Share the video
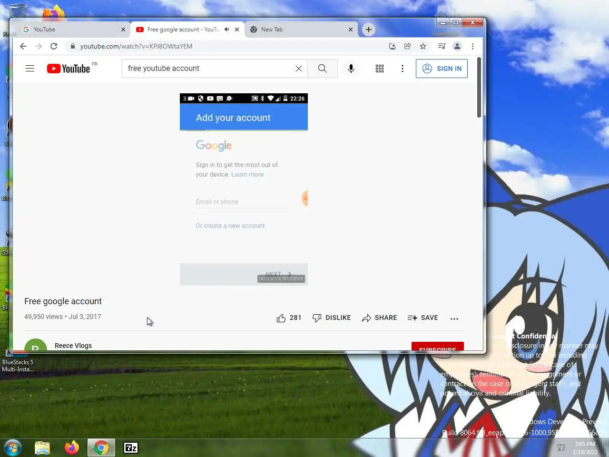This screenshot has height=457, width=609. click(379, 318)
